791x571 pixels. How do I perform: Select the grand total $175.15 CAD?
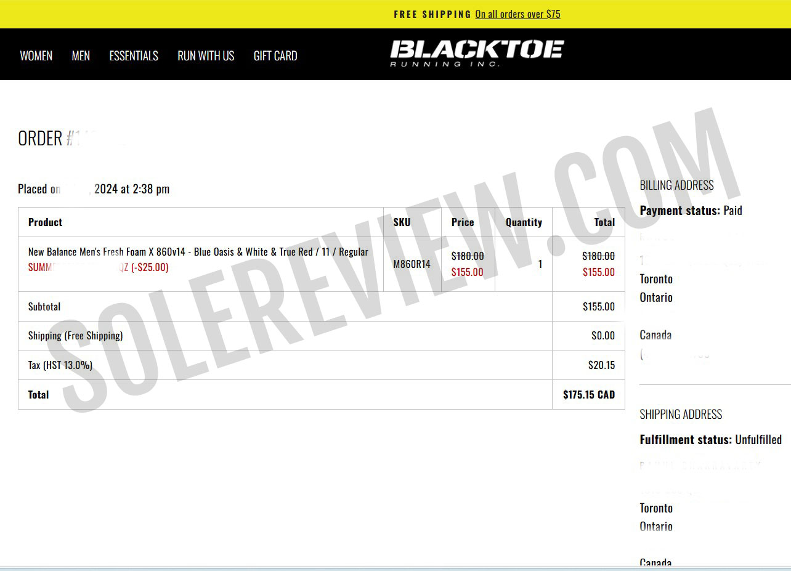coord(589,395)
